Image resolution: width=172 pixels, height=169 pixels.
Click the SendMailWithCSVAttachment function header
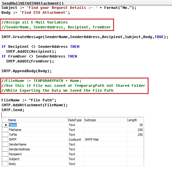(x=33, y=3)
